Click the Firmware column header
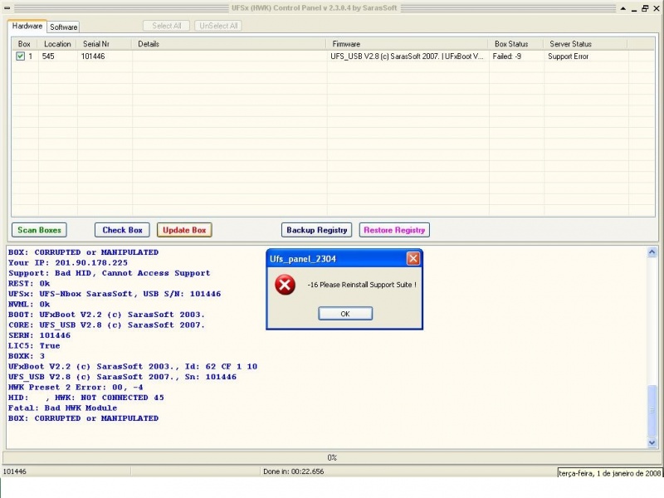The width and height of the screenshot is (664, 498). tap(407, 44)
